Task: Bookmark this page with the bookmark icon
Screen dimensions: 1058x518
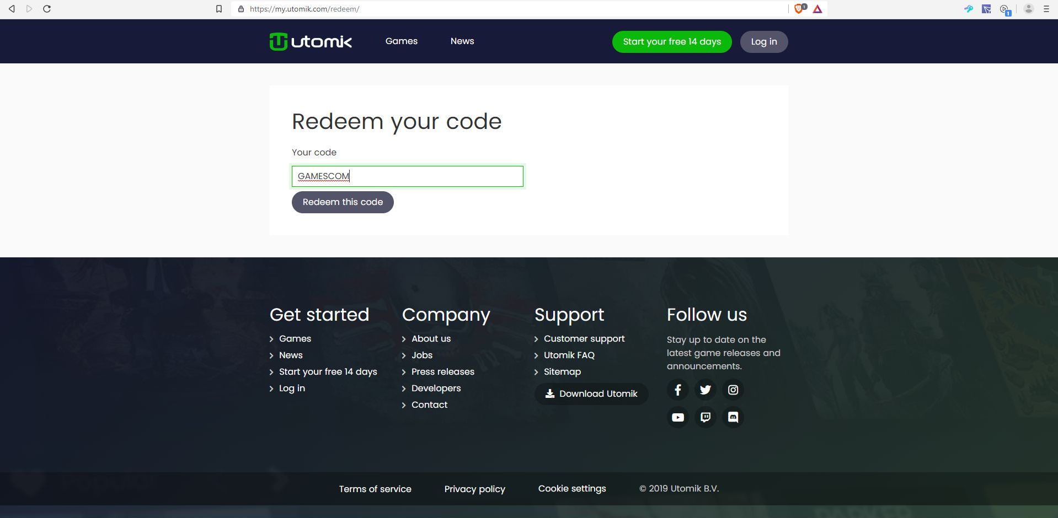Action: [219, 9]
